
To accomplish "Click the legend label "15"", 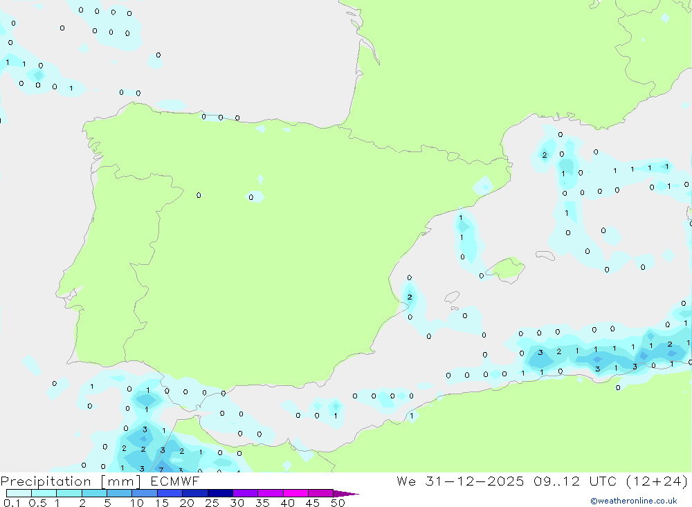I will click(x=161, y=503).
